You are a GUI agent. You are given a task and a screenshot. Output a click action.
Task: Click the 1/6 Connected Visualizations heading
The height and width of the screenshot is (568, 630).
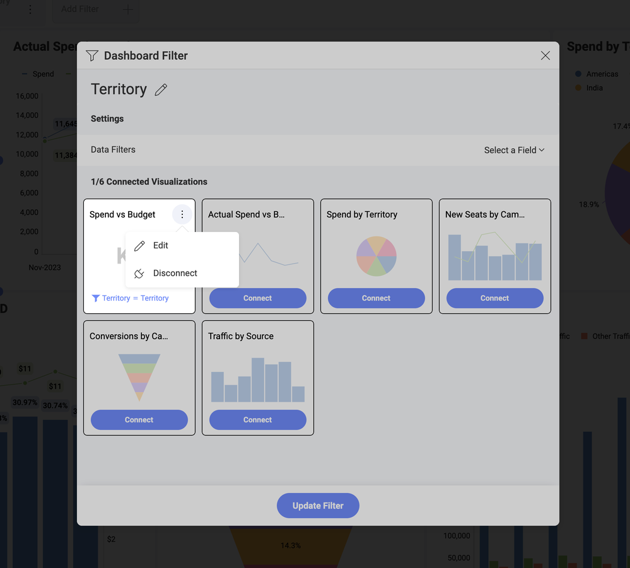149,182
